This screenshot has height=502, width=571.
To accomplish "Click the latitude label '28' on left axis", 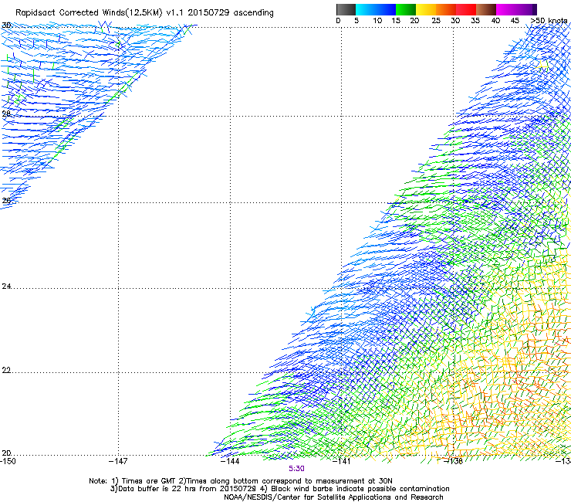I will (x=6, y=114).
